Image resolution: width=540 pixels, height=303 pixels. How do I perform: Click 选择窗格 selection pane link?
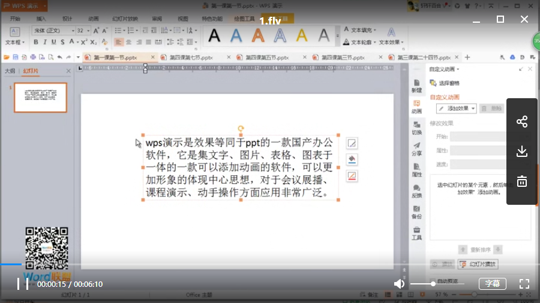(445, 83)
